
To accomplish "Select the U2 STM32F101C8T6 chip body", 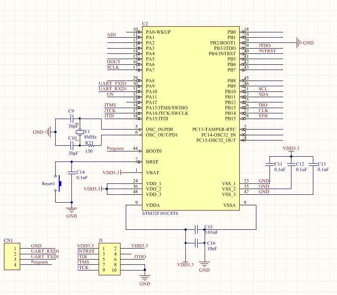I will click(x=191, y=118).
